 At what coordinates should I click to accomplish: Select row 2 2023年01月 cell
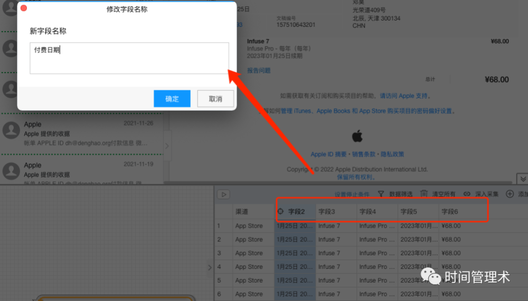pos(419,239)
